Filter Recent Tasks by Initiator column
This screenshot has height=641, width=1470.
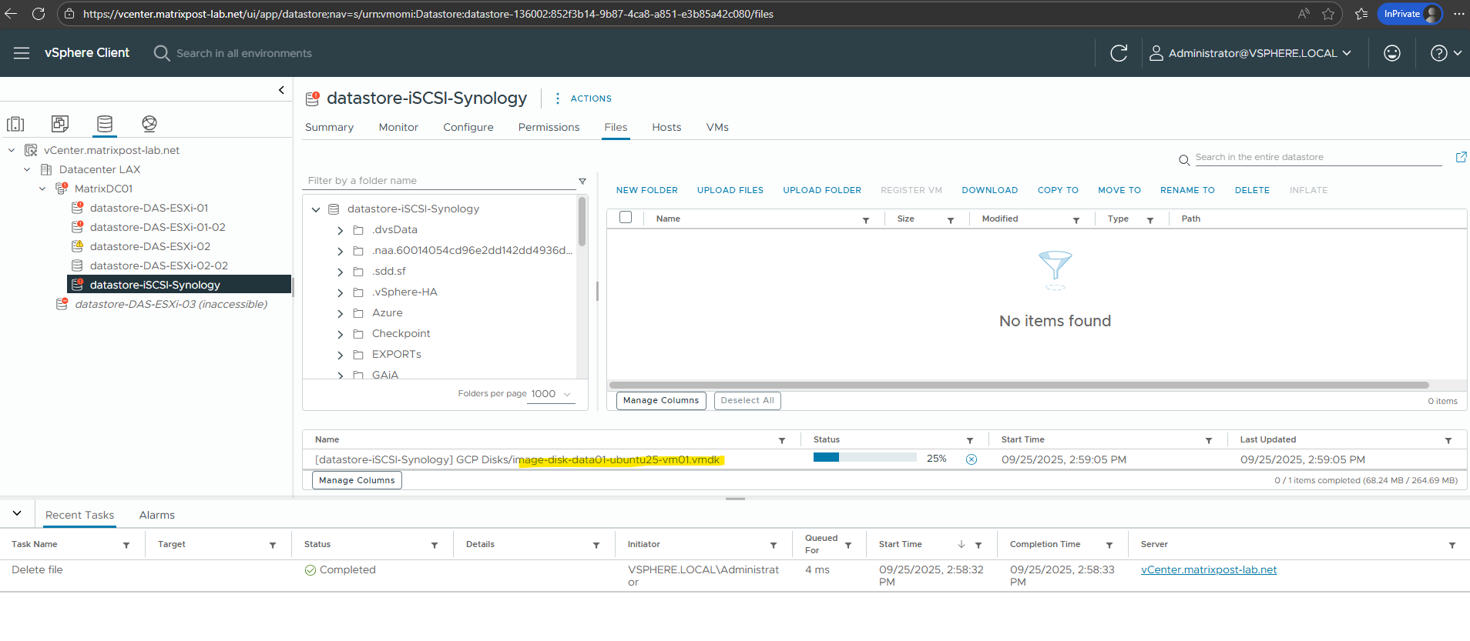click(x=774, y=545)
